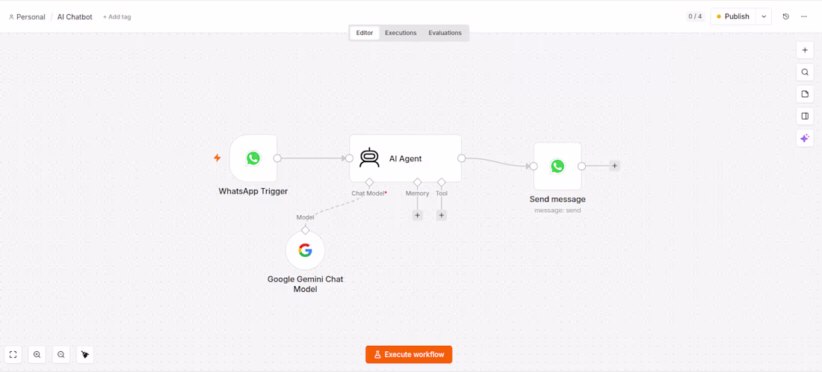Click the Gemini Model diamond connector
822x372 pixels.
coord(305,230)
